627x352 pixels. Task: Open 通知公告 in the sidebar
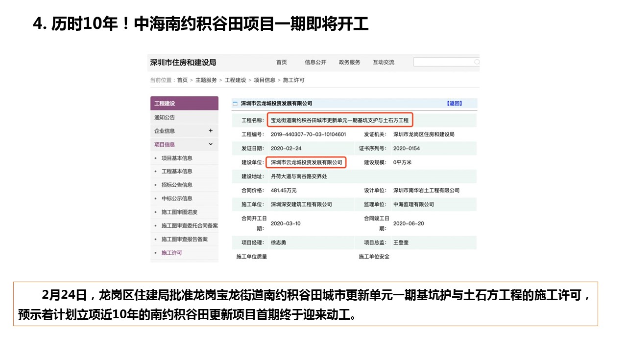pyautogui.click(x=165, y=117)
